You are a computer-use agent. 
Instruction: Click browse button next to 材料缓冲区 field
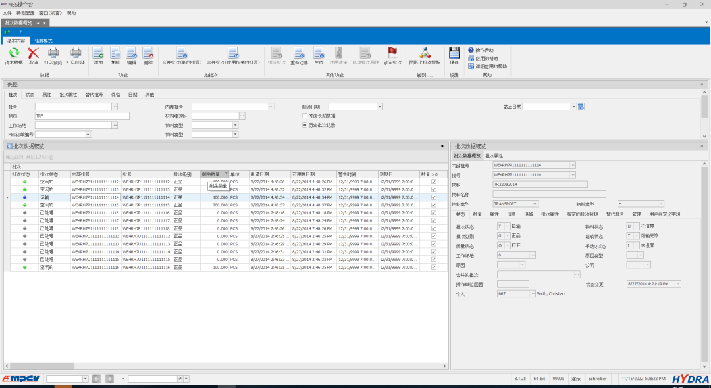pos(242,116)
